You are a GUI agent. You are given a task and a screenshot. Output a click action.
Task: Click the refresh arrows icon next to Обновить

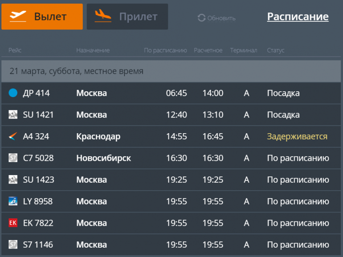(201, 18)
